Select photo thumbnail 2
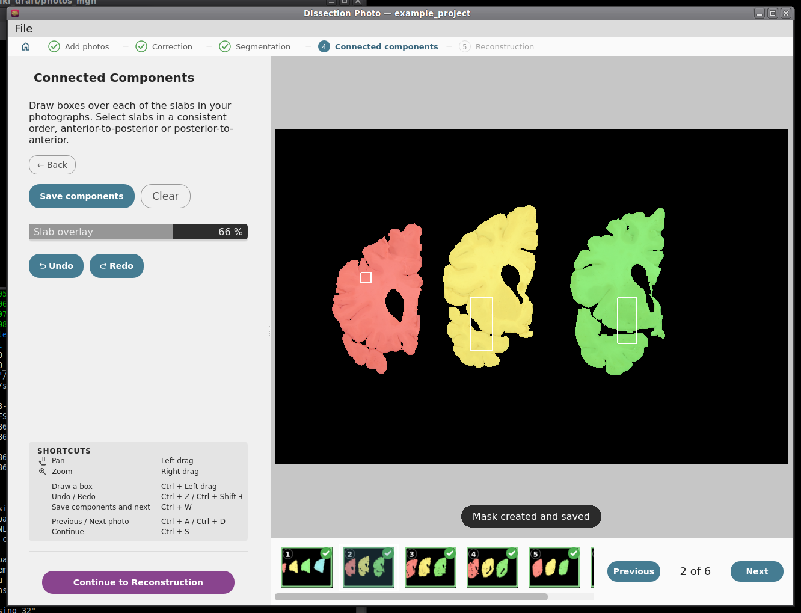 369,567
